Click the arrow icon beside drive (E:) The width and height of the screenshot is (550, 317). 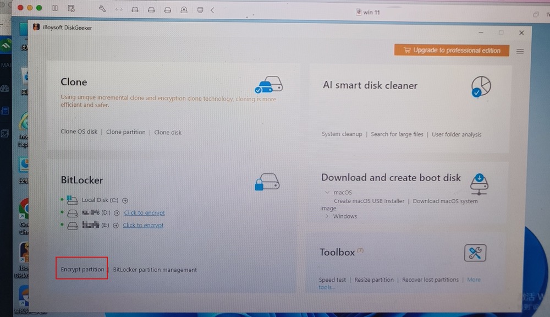[116, 226]
